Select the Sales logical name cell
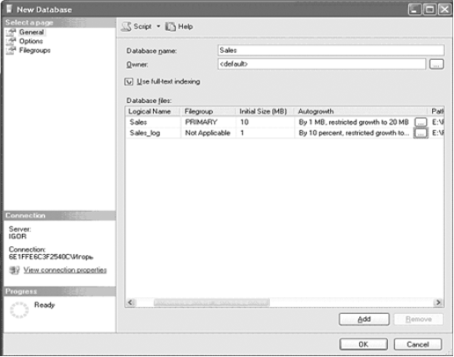Screen dimensions: 454x357 [x=153, y=122]
